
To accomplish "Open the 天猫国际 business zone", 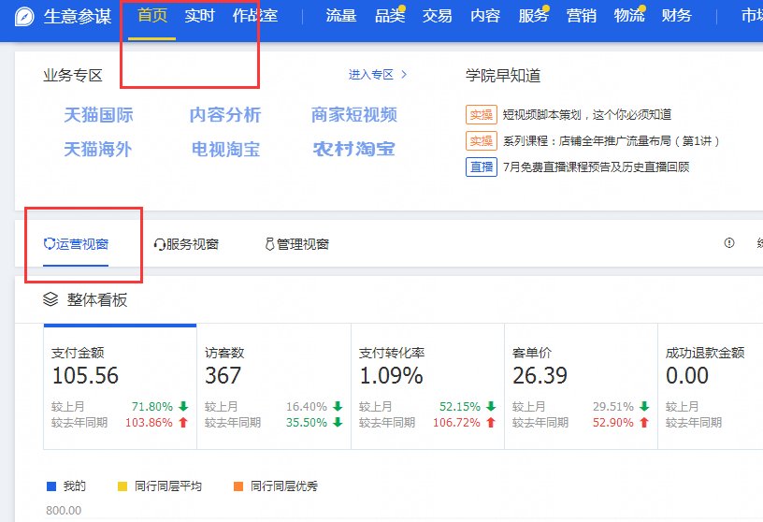I will [98, 115].
